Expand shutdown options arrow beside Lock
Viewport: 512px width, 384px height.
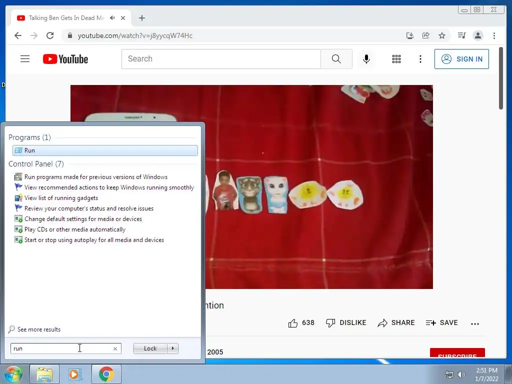172,348
